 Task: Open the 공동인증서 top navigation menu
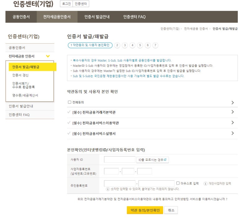pyautogui.click(x=21, y=17)
